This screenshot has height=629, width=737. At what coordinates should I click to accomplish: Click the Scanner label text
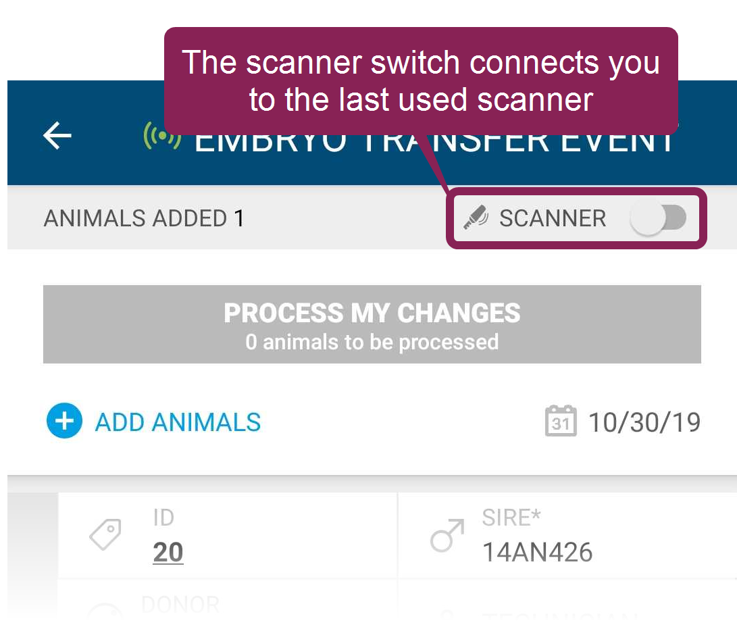click(553, 218)
